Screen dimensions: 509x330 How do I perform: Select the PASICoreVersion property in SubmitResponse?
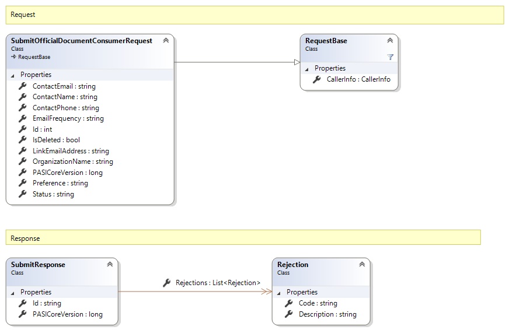(x=67, y=314)
